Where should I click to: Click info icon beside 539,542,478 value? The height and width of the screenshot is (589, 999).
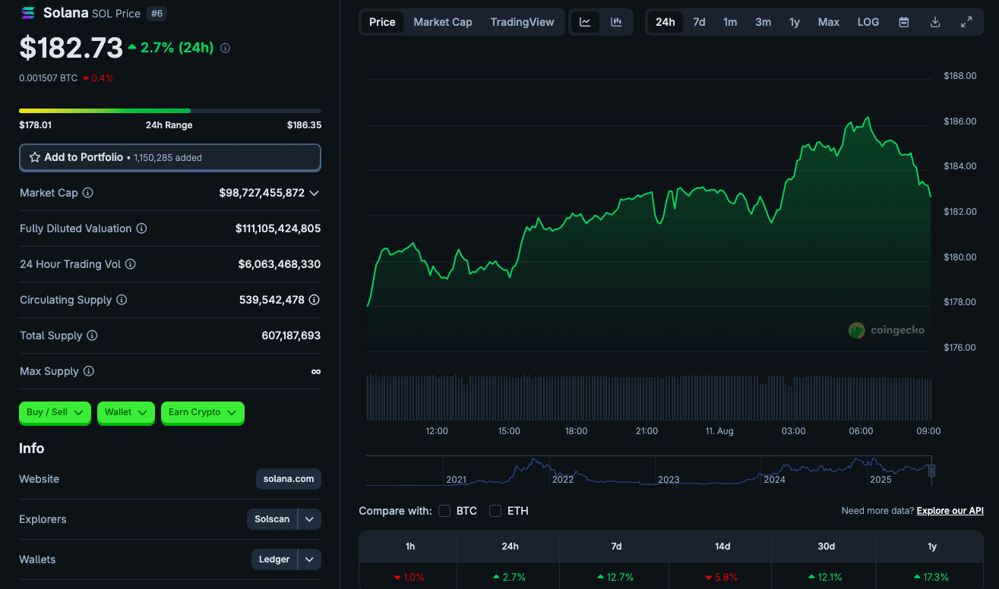[x=315, y=300]
